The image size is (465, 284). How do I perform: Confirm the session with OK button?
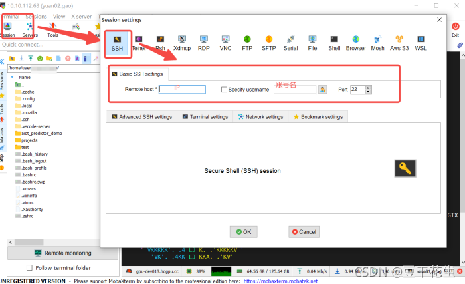tap(244, 232)
